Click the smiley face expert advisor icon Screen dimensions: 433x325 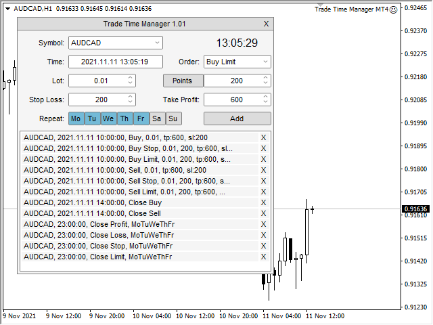click(x=393, y=9)
